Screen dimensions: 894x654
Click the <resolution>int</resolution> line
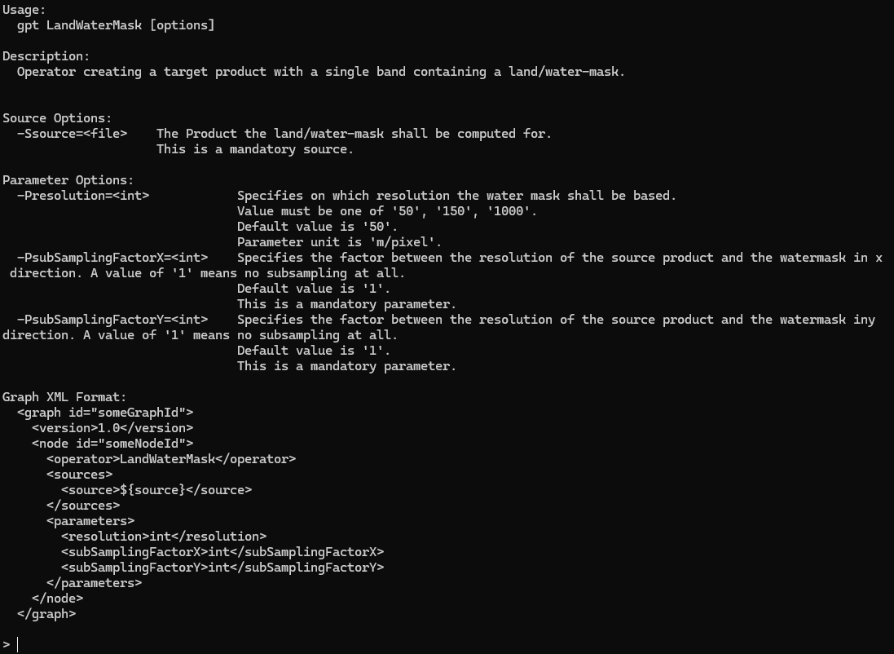[164, 537]
